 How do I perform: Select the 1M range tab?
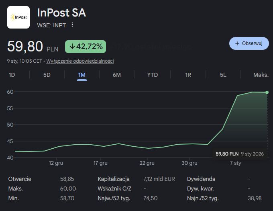[x=82, y=75]
